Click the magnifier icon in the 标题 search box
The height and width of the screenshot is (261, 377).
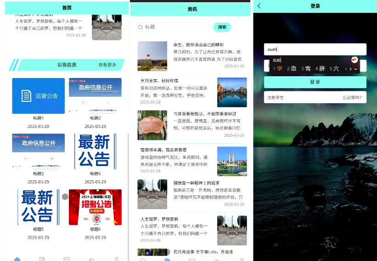click(x=141, y=27)
